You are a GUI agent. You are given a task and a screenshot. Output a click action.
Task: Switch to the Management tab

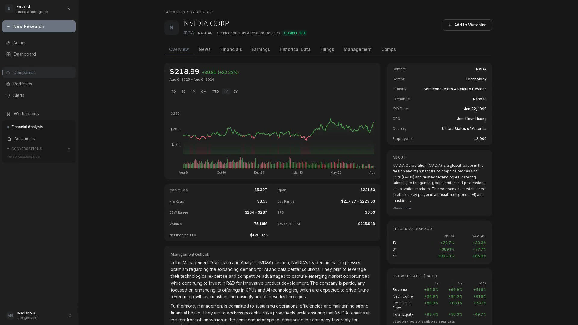(x=358, y=49)
